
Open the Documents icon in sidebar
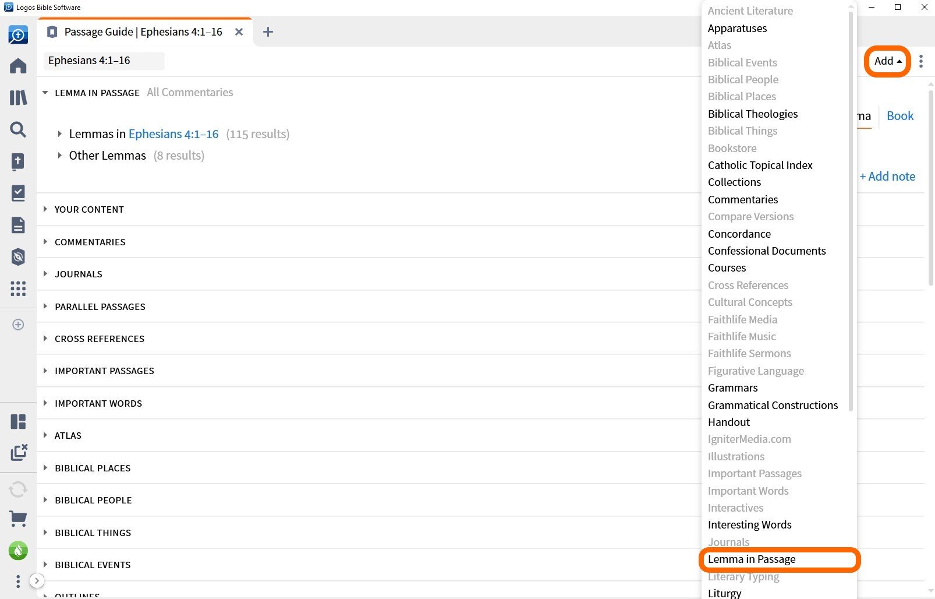(x=18, y=225)
